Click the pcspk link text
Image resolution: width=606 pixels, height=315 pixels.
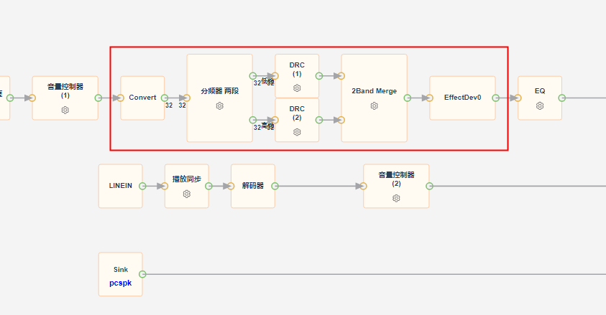[x=121, y=283]
